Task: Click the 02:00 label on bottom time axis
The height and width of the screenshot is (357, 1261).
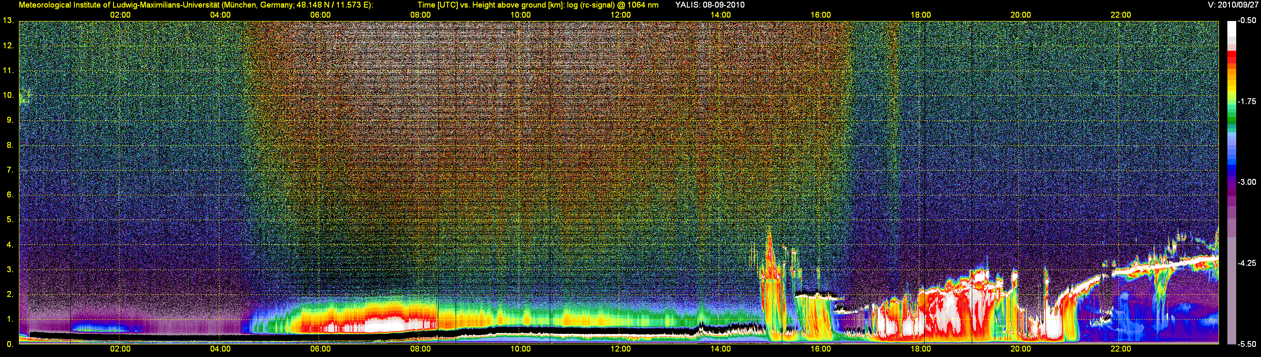Action: (120, 349)
